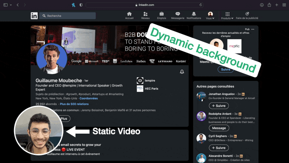Go forward in Safari history
The width and height of the screenshot is (289, 163).
pyautogui.click(x=25, y=5)
